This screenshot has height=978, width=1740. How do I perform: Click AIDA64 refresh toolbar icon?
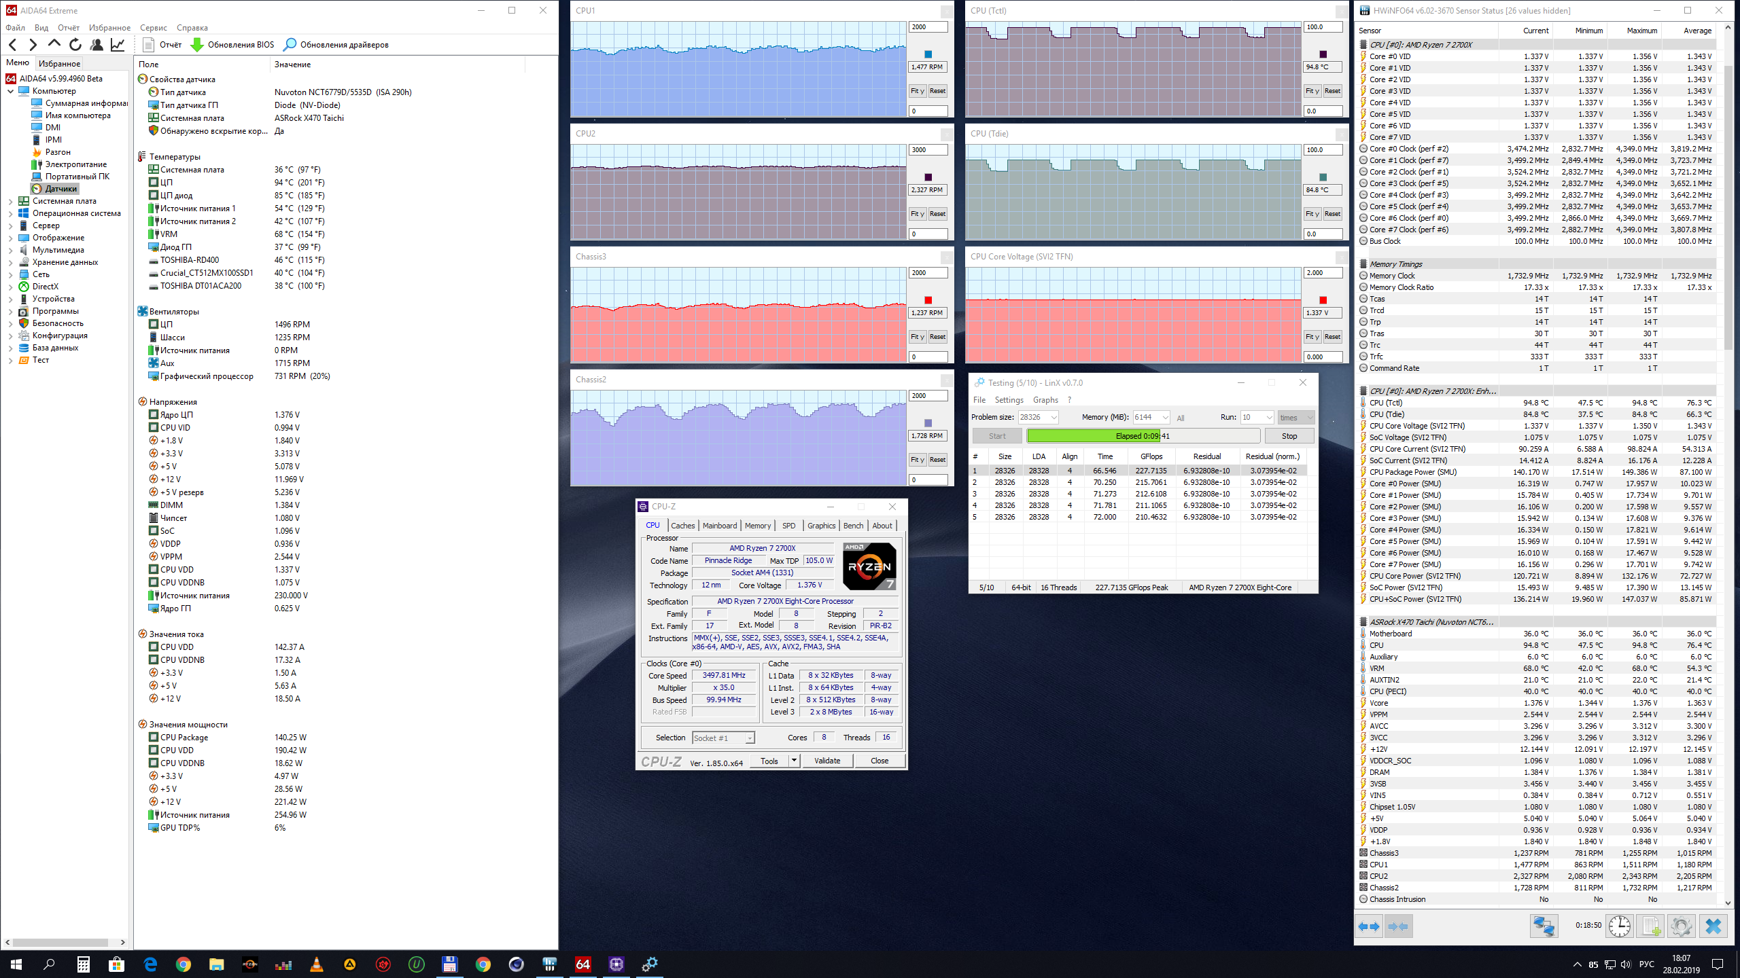point(75,45)
